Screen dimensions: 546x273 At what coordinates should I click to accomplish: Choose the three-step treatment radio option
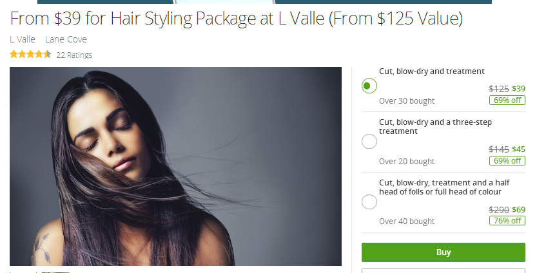pos(369,141)
